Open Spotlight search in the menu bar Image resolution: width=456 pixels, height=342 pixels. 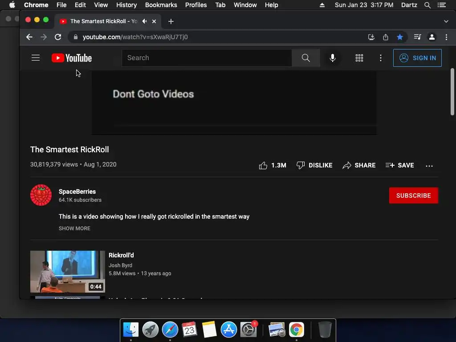[427, 5]
